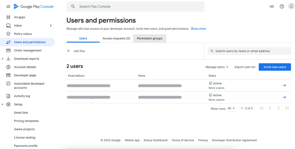Viewport: 295px width, 149px height.
Task: Click the hamburger menu icon
Action: pos(8,7)
